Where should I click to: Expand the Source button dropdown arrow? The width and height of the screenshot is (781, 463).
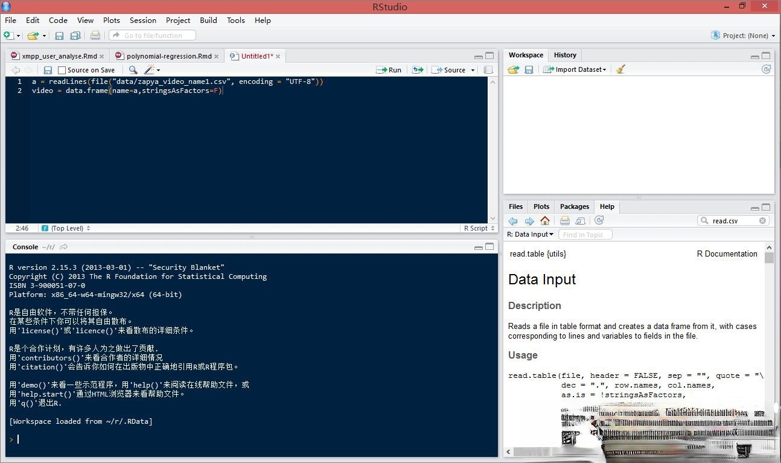click(x=473, y=70)
